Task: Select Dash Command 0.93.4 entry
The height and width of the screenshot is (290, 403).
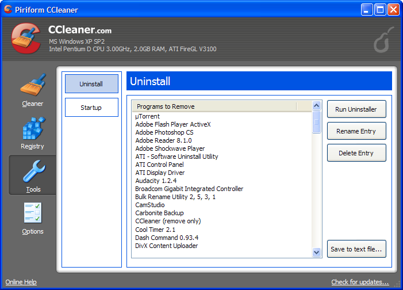Action: (x=167, y=238)
